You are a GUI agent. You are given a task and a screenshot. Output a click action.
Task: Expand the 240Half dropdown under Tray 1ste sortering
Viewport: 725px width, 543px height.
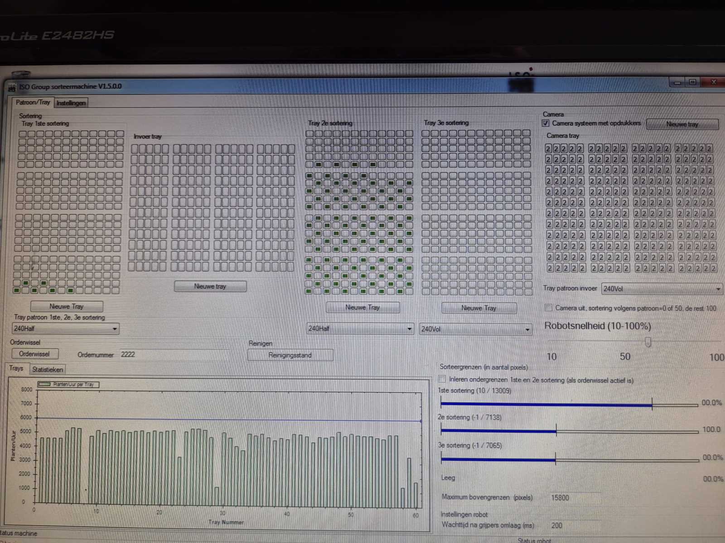[65, 329]
